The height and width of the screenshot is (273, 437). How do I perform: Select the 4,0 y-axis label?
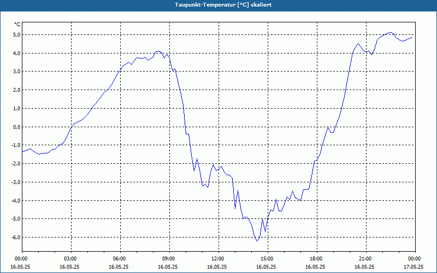pos(16,53)
